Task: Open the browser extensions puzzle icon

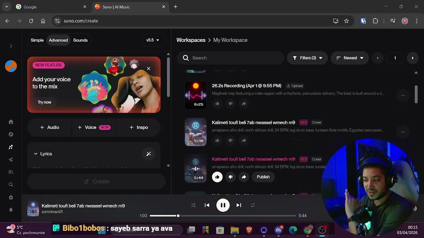Action: point(375,21)
